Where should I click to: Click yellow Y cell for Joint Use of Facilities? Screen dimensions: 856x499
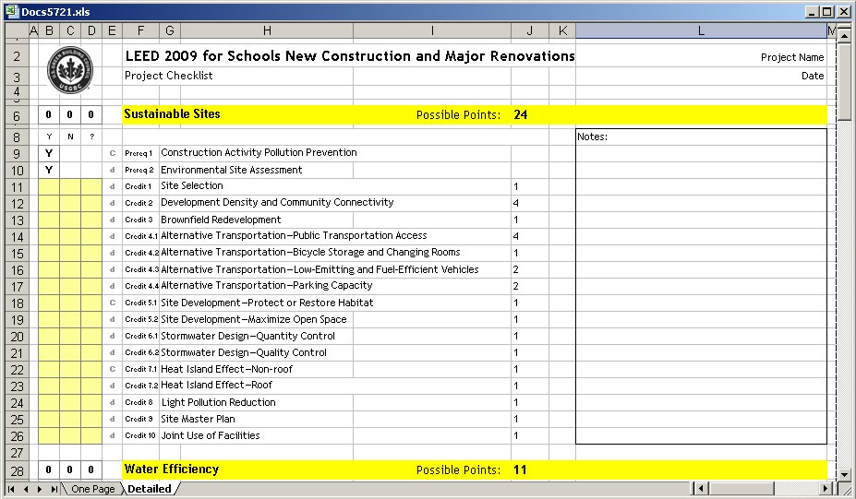(x=49, y=435)
